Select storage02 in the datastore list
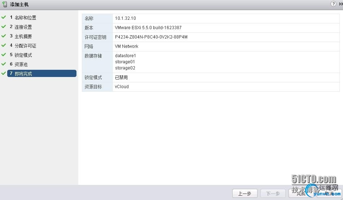Image resolution: width=343 pixels, height=200 pixels. pyautogui.click(x=125, y=68)
